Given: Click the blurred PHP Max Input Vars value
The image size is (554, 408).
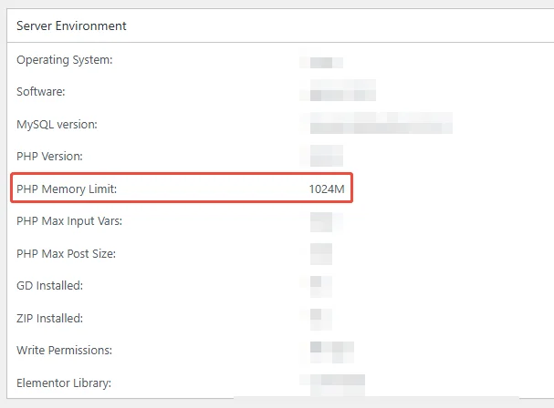Looking at the screenshot, I should tap(325, 221).
